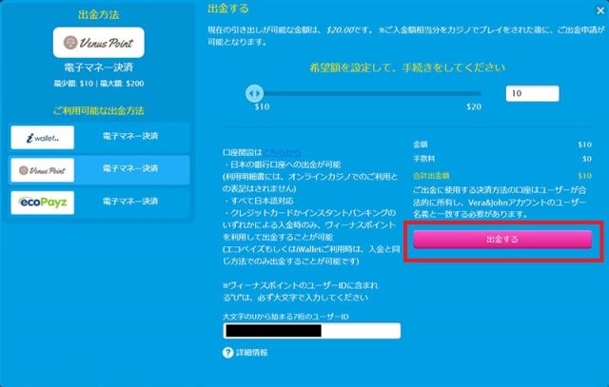Viewport: 609px width, 387px height.
Task: Select the Venus Point 電子マネー決済 row label
Action: (x=130, y=169)
